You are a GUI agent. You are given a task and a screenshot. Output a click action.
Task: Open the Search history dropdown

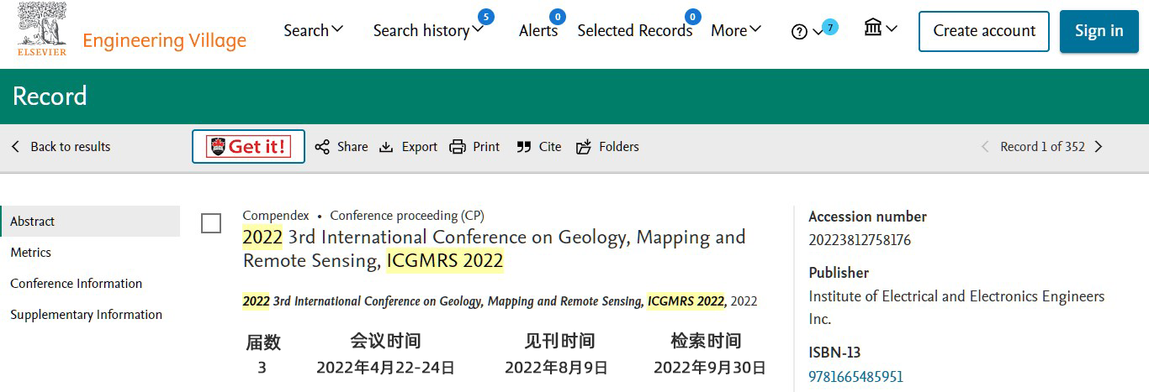pyautogui.click(x=428, y=30)
